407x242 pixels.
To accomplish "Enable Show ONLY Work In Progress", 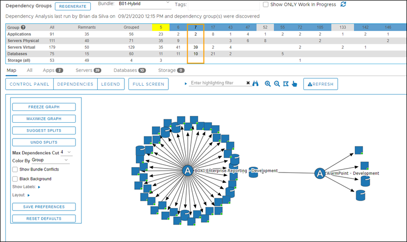I will coord(266,4).
